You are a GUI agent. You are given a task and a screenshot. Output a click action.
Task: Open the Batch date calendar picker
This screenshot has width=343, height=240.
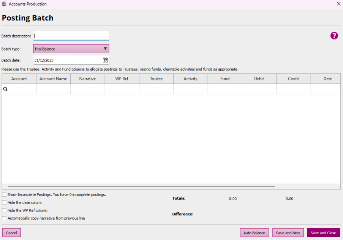[105, 60]
